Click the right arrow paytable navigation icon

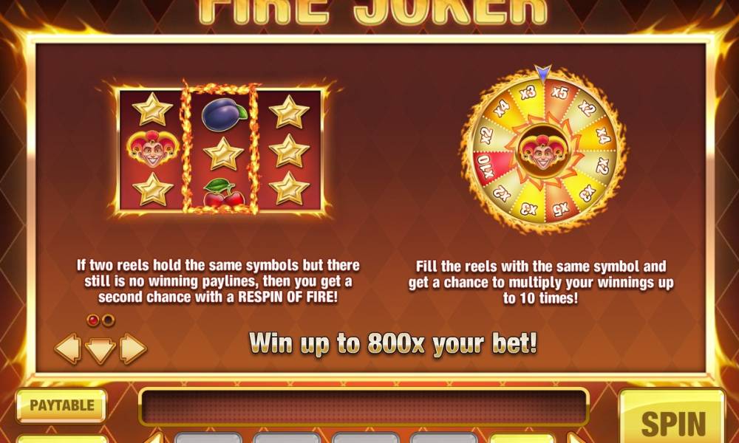[133, 348]
